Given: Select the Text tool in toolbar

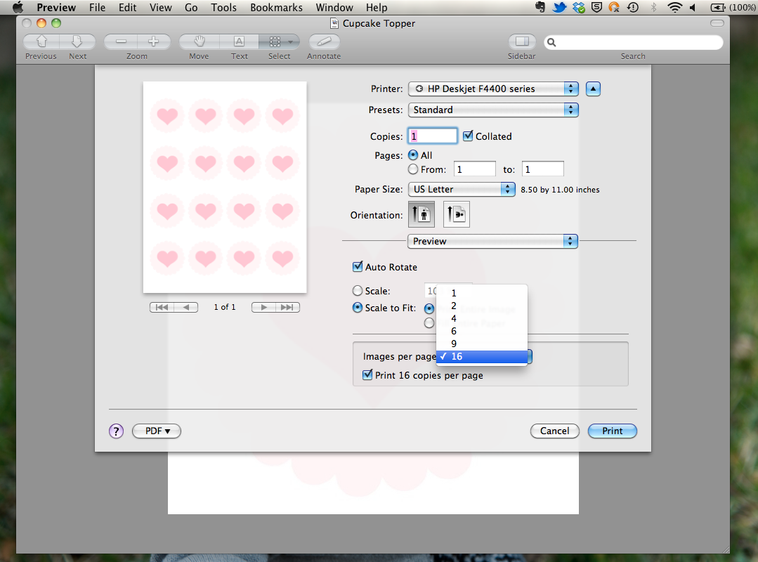Looking at the screenshot, I should click(x=239, y=41).
